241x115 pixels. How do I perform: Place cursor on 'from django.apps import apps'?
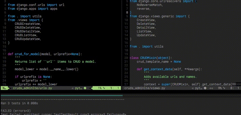tap(33, 9)
